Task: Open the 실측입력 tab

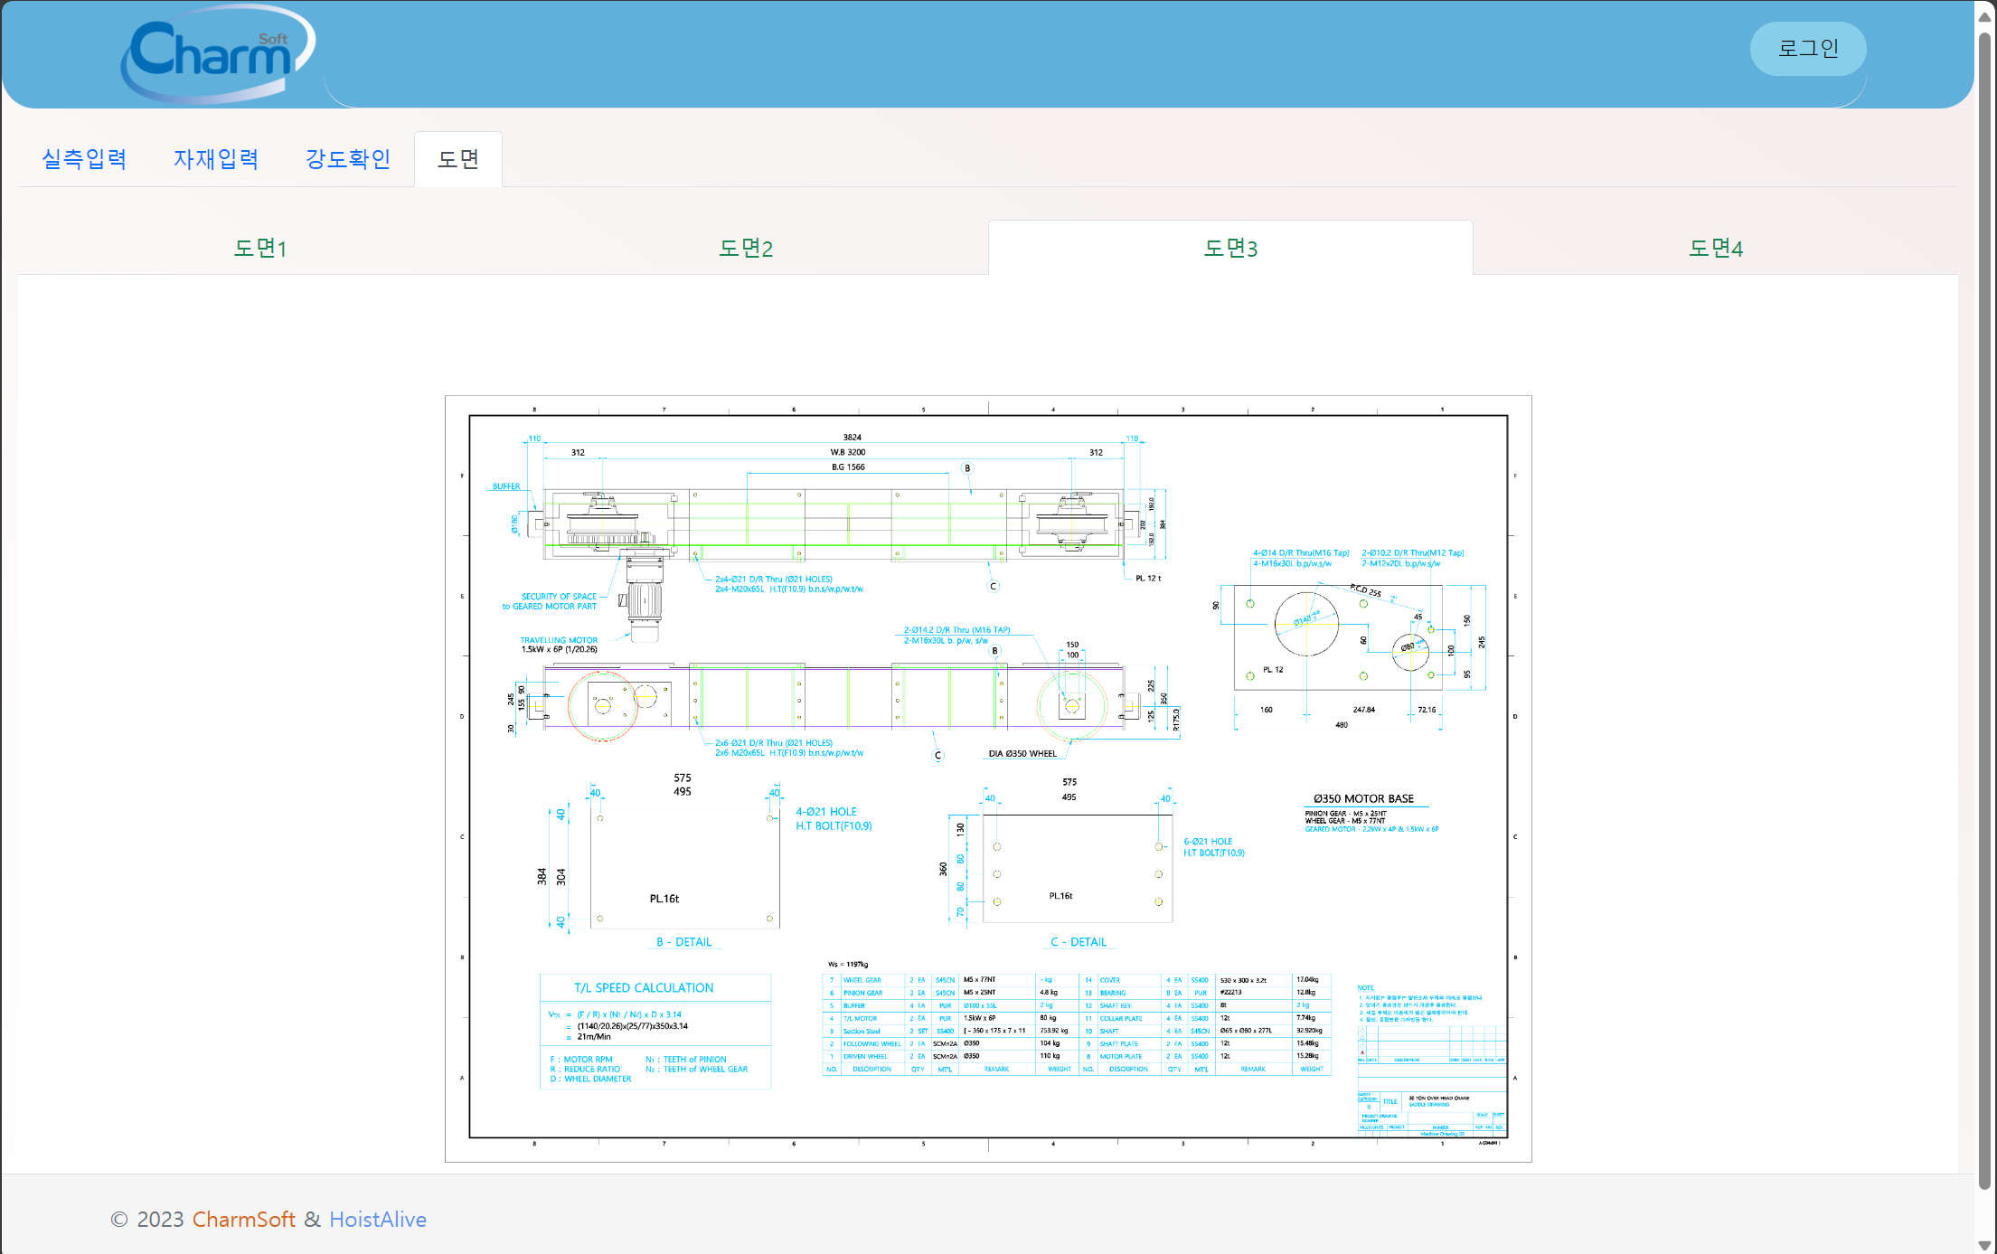Action: (x=84, y=159)
